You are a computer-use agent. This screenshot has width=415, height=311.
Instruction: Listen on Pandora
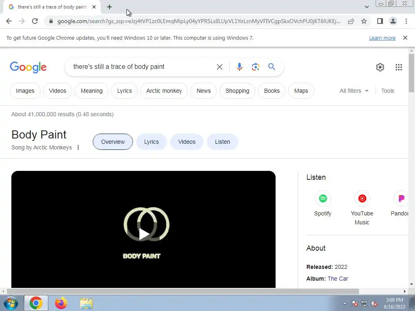pyautogui.click(x=400, y=203)
